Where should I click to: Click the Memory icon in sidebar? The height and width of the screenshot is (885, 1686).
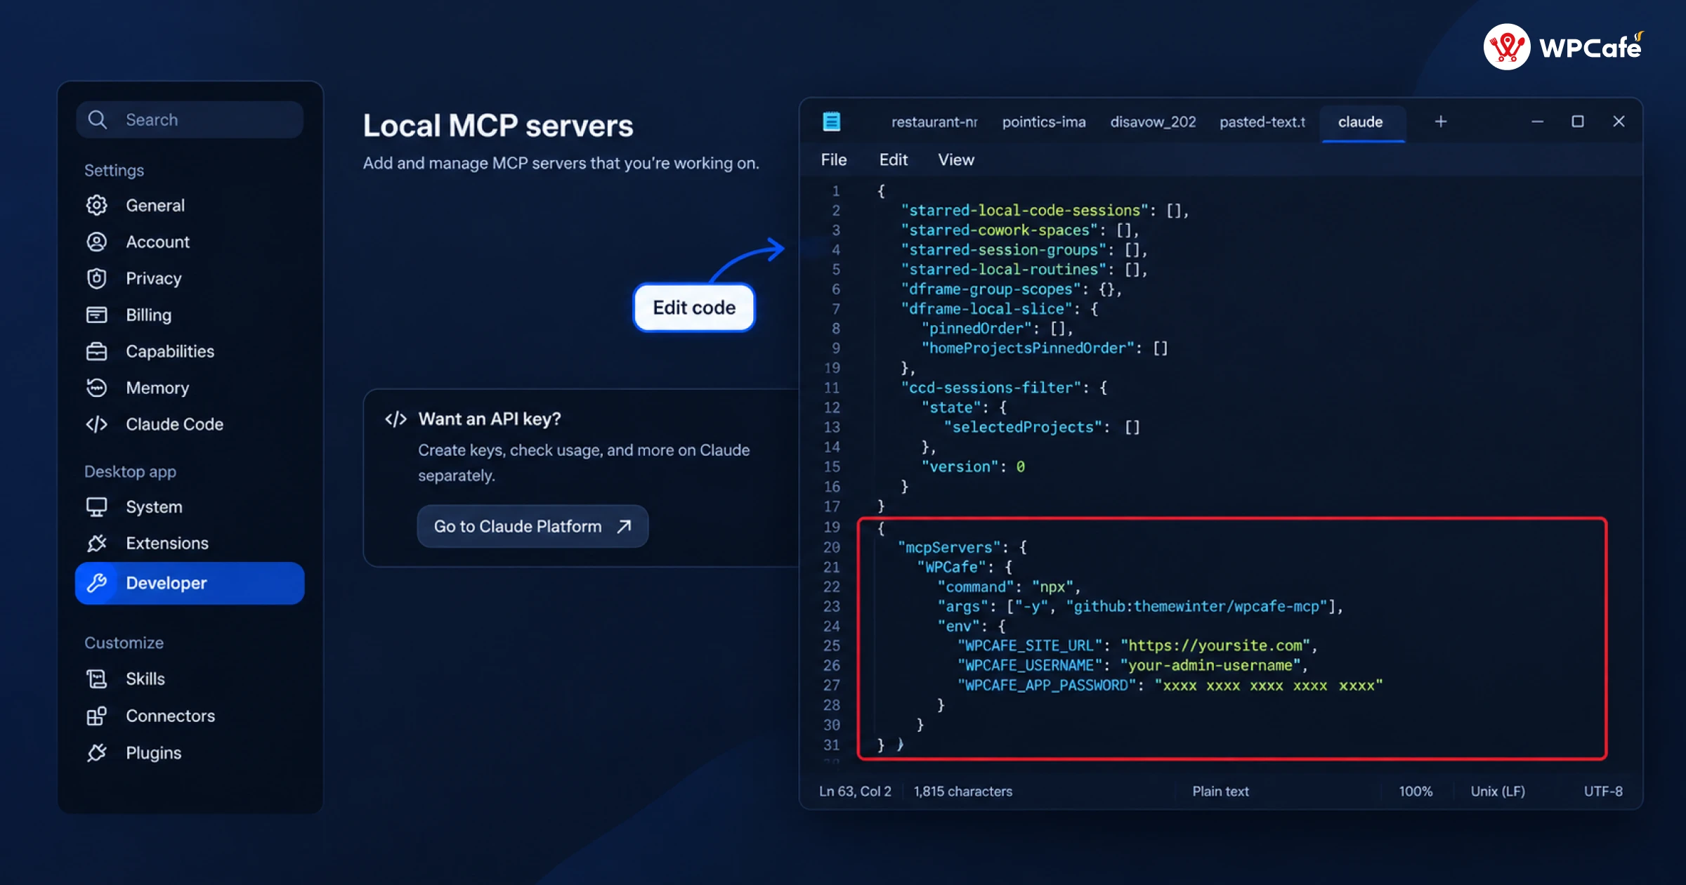click(x=96, y=388)
